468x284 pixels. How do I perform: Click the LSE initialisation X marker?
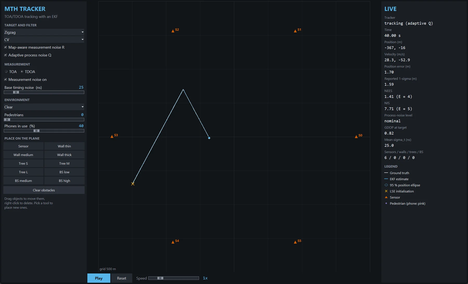click(133, 184)
